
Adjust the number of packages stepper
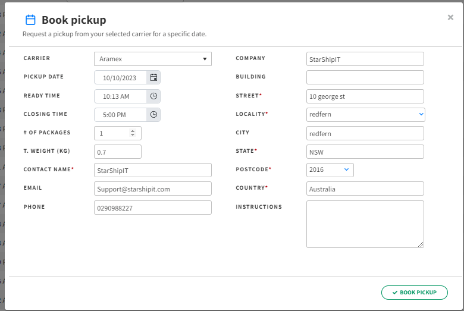click(x=133, y=133)
